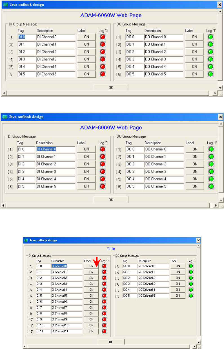Close the bottom Java outlook design window

pos(198,240)
